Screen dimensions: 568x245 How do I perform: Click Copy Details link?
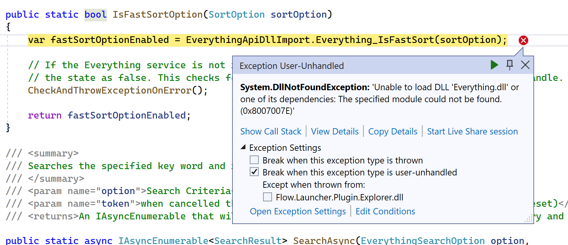click(x=393, y=131)
